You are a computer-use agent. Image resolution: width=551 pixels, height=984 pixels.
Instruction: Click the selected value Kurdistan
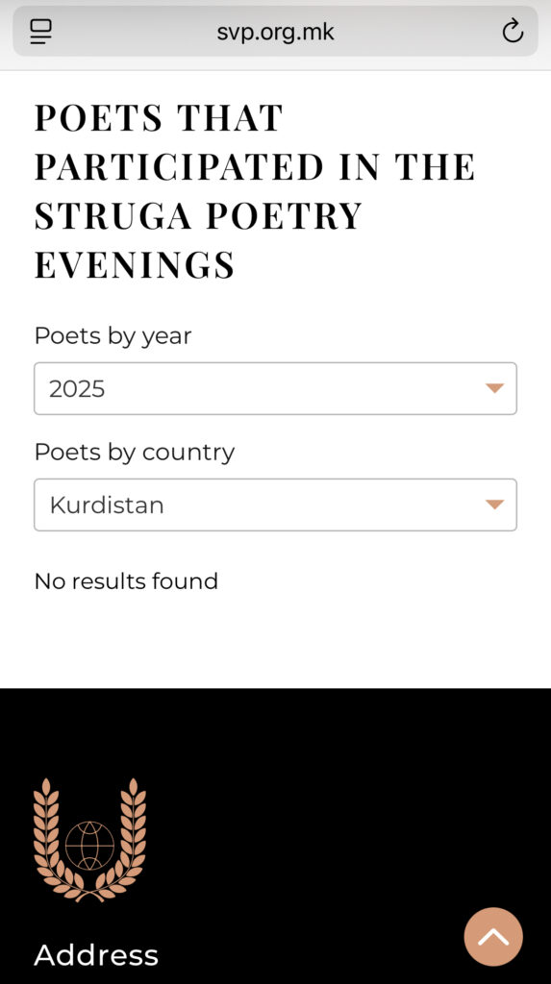pyautogui.click(x=107, y=505)
